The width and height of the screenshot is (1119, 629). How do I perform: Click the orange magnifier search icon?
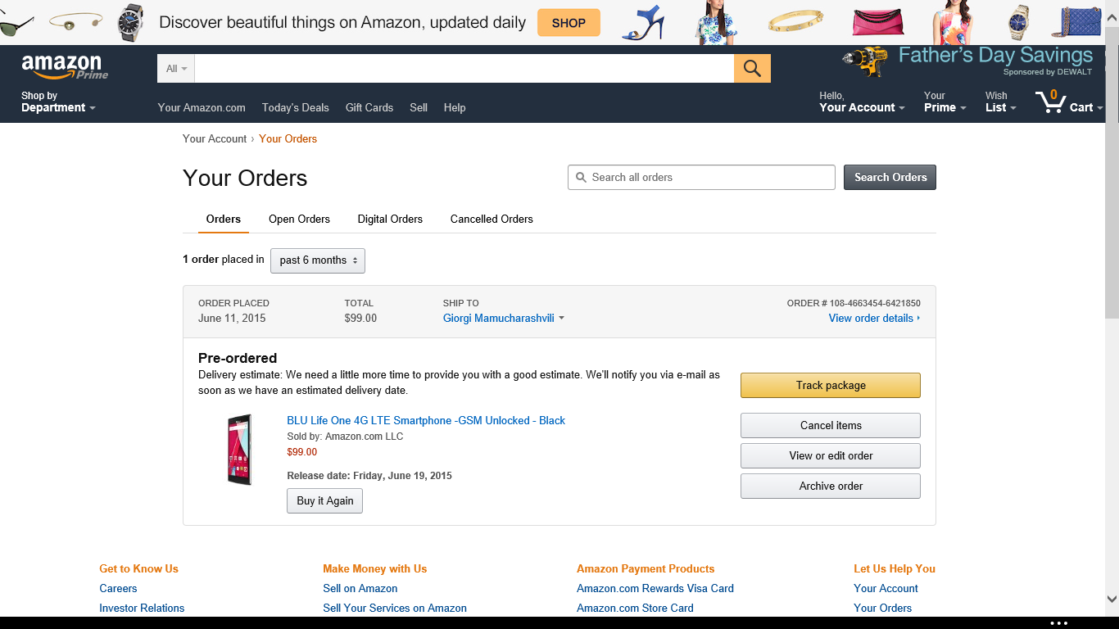(752, 69)
